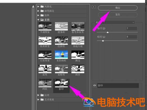This screenshot has height=110, width=147.
Task: Collapse the 素描 folder triangle
Action: [38, 20]
